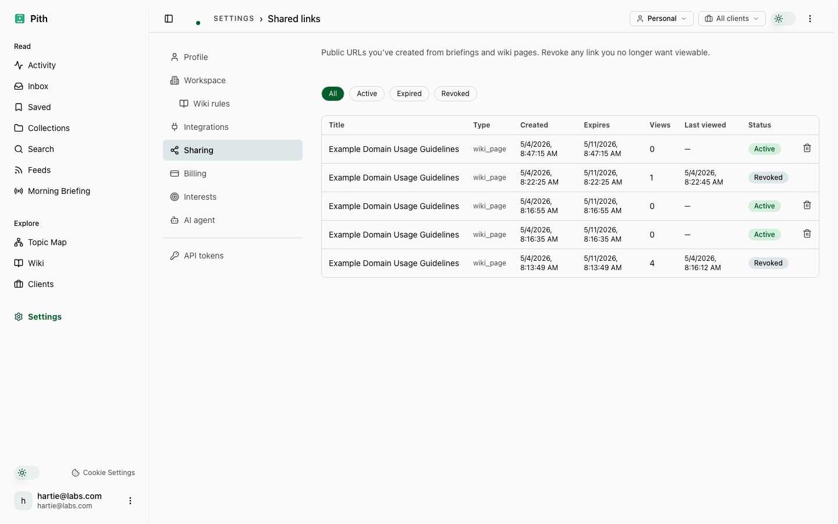Toggle the header light/dark theme switch
The image size is (838, 524).
[x=783, y=19]
